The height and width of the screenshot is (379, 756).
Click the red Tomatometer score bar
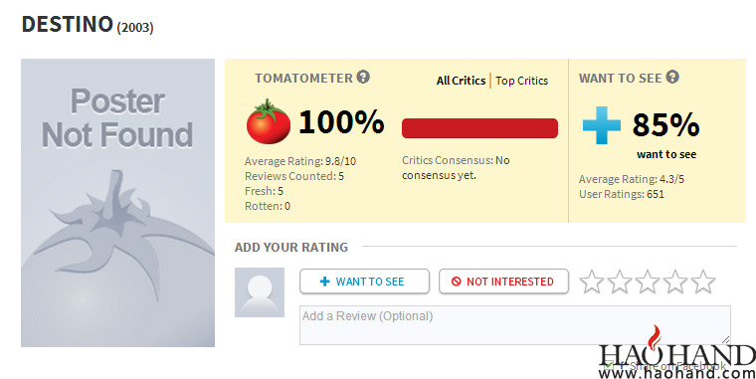tap(479, 128)
